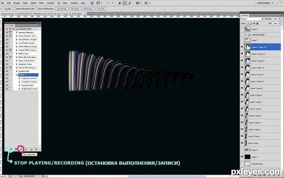Hide Layer 7 copy 15 with its eye icon

pyautogui.click(x=242, y=47)
